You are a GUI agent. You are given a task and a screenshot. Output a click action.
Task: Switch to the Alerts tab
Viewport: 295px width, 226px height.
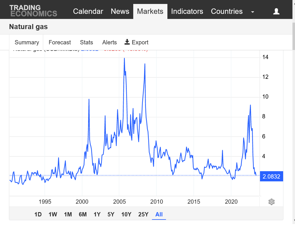(110, 42)
